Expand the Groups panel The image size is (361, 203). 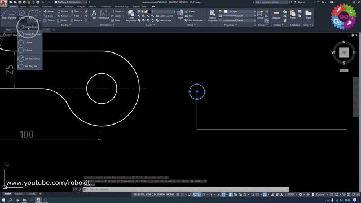262,25
